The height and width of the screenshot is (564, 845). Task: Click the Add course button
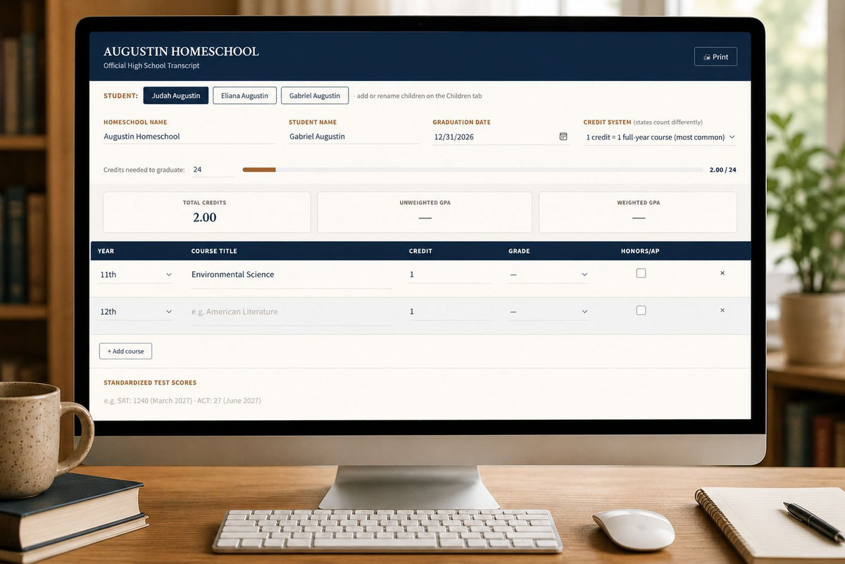(125, 351)
